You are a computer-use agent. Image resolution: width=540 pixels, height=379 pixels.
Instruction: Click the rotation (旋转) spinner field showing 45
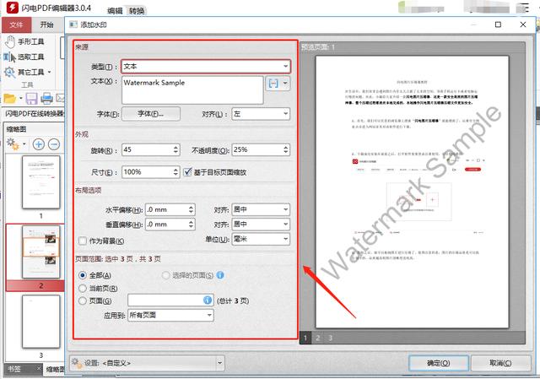[x=151, y=149]
